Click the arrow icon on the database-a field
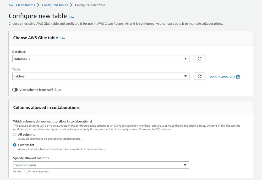The height and width of the screenshot is (180, 262). click(185, 59)
